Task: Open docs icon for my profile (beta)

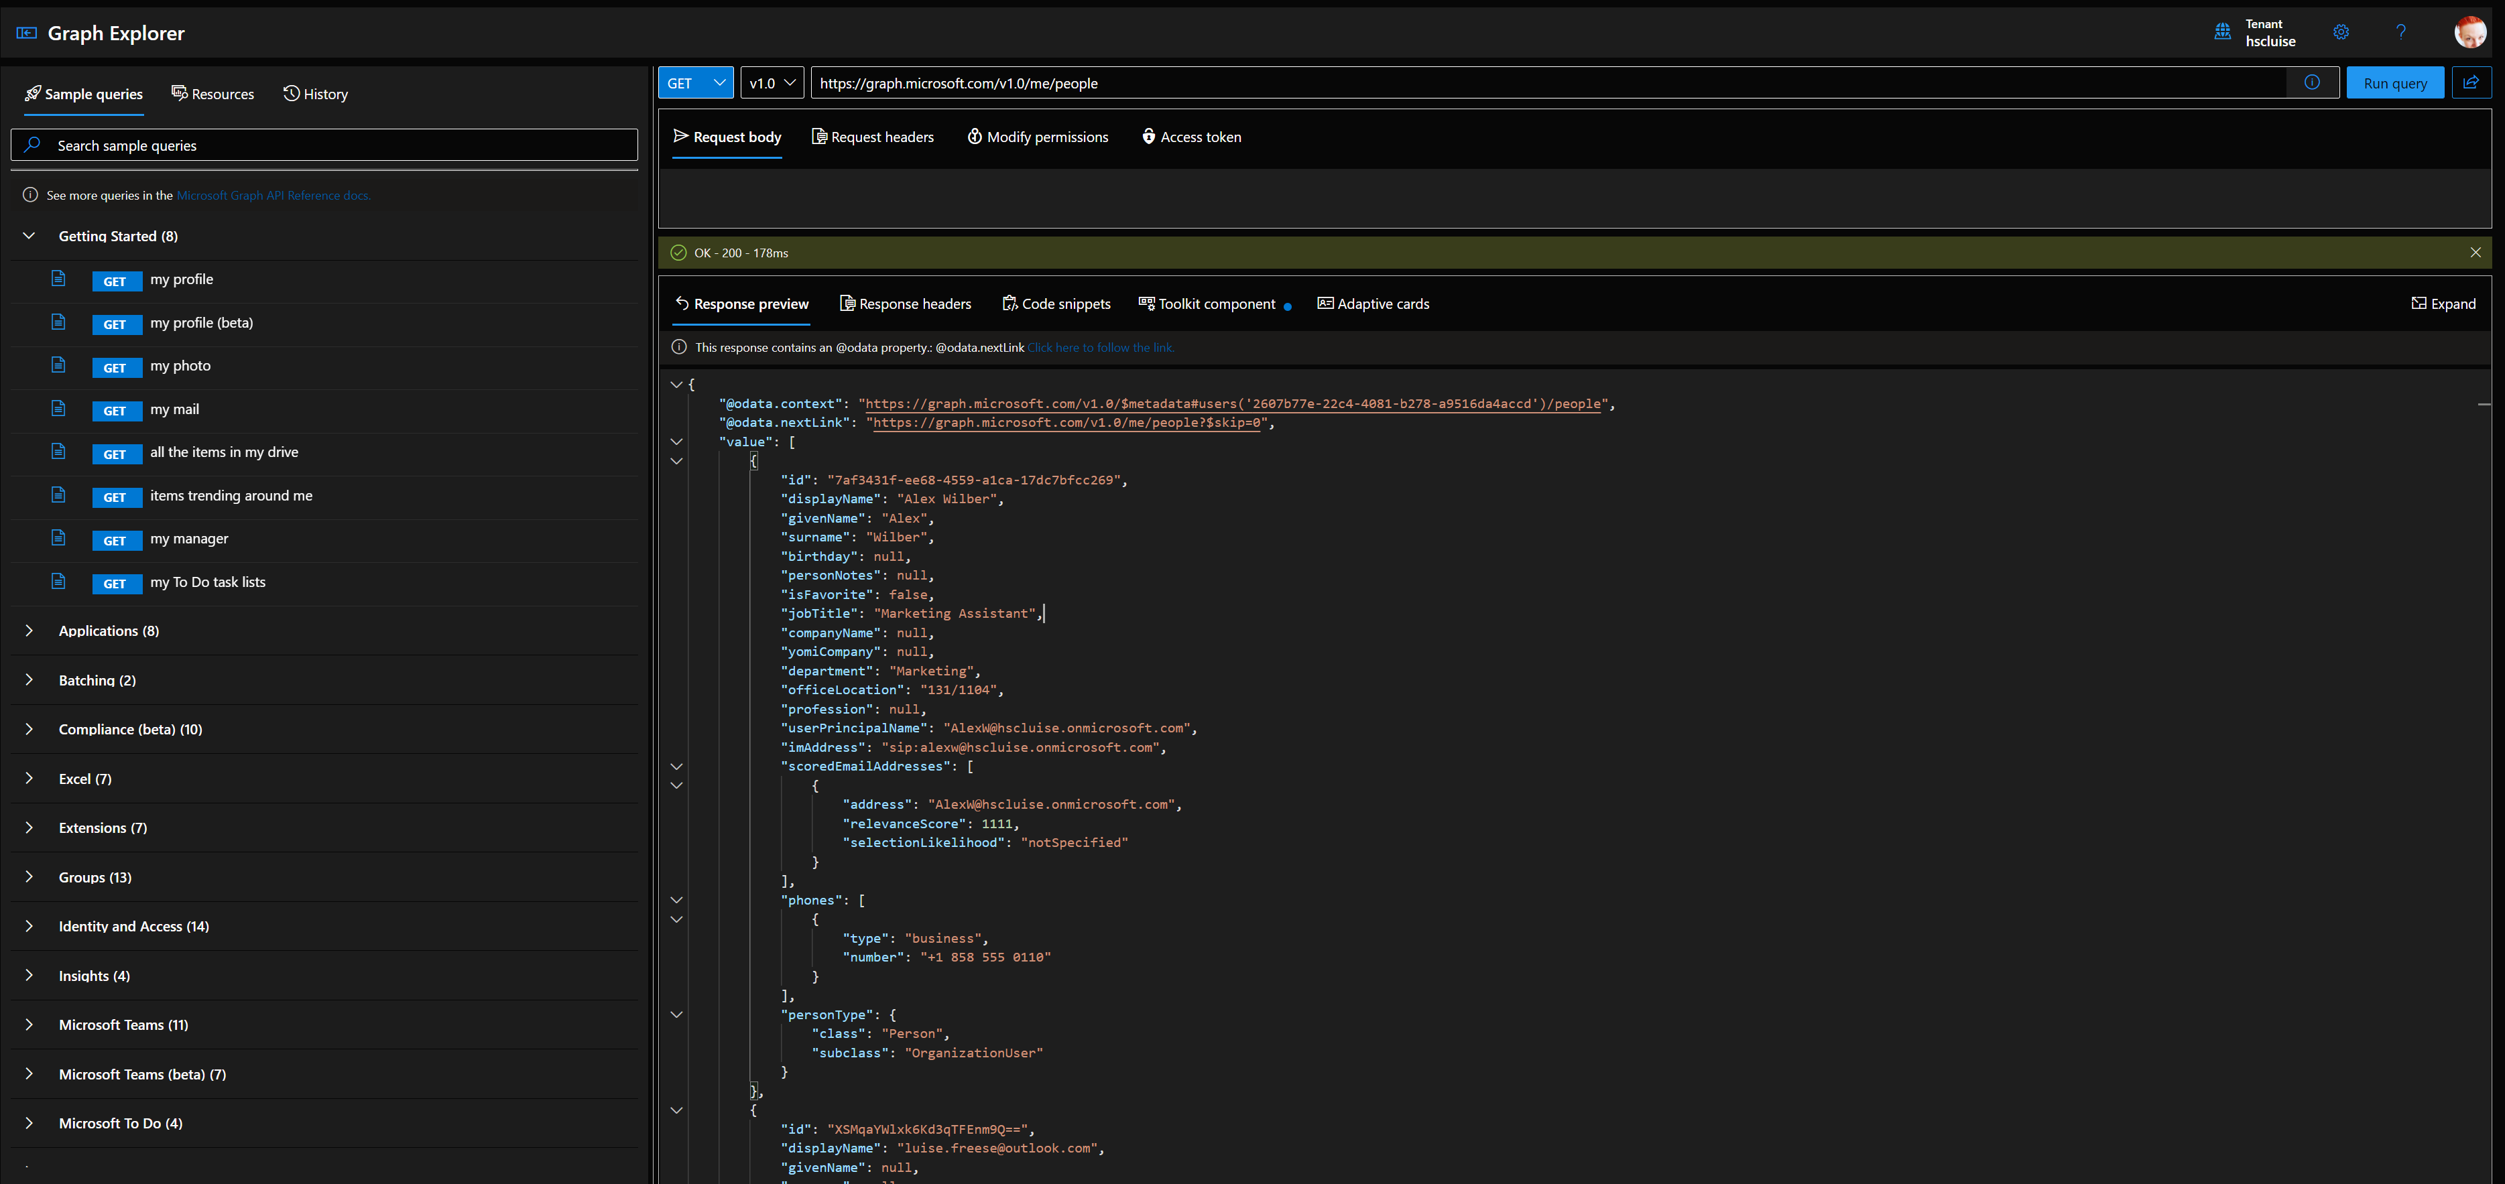Action: point(58,322)
